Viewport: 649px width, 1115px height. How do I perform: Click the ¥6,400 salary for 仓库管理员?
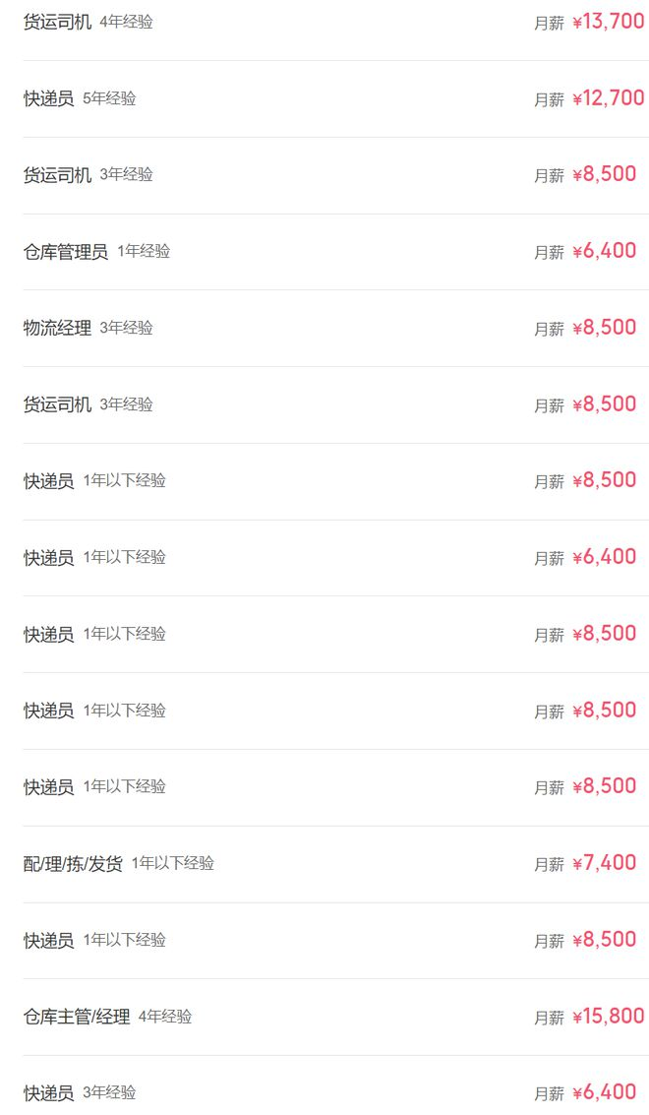point(604,251)
